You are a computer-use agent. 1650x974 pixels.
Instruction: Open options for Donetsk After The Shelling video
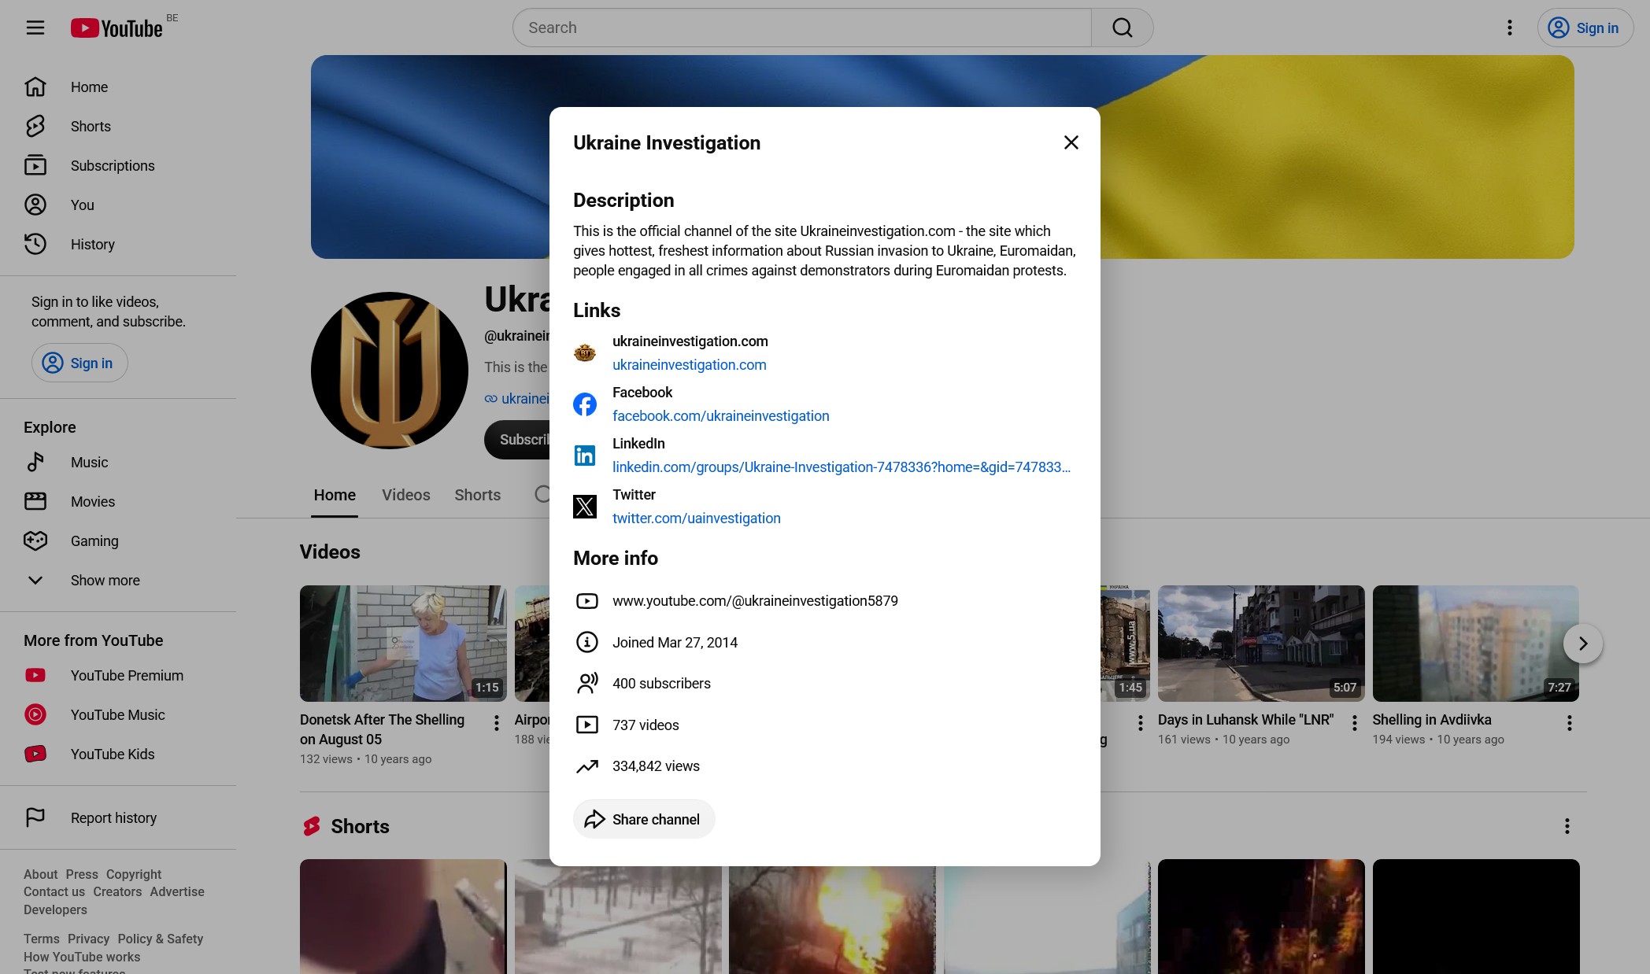tap(496, 723)
